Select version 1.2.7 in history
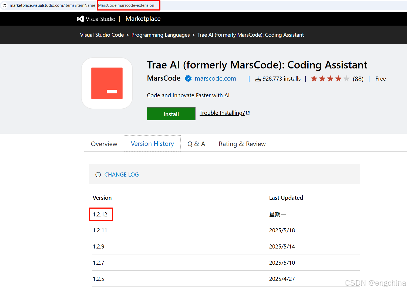The height and width of the screenshot is (290, 407). [x=99, y=263]
